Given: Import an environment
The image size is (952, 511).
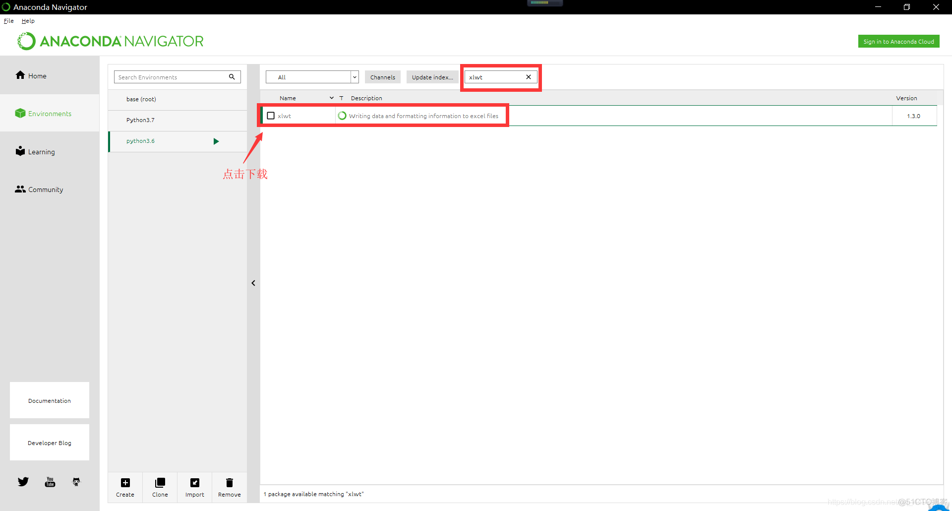Looking at the screenshot, I should (x=195, y=488).
